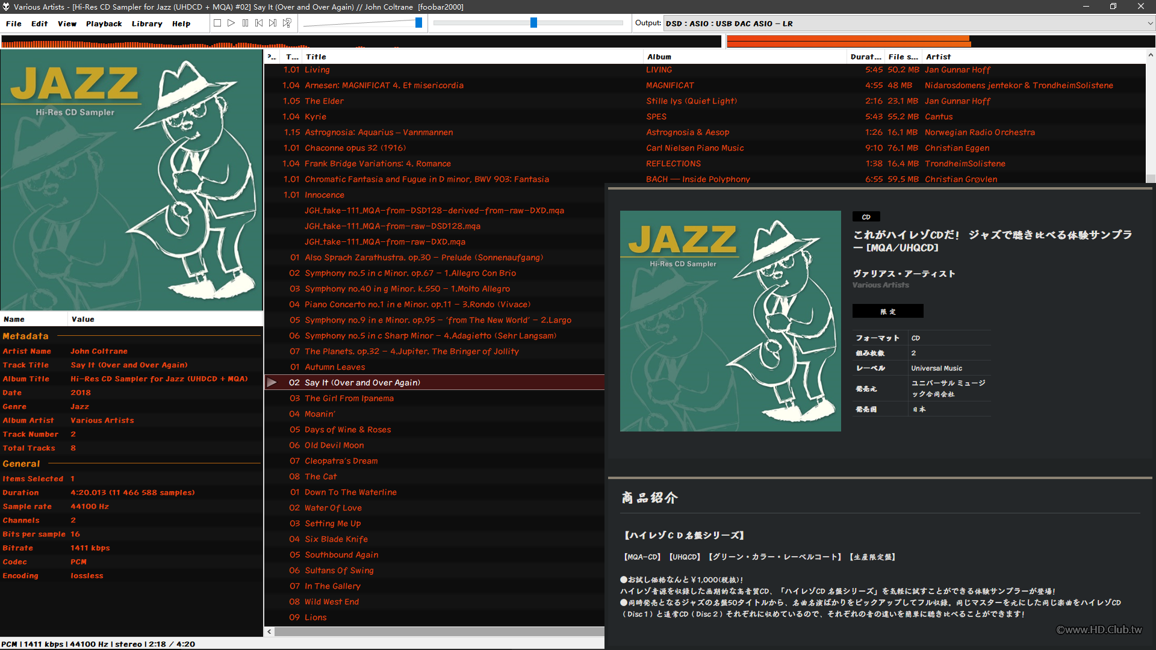Adjust the volume slider handle
This screenshot has height=650, width=1156.
coord(418,23)
